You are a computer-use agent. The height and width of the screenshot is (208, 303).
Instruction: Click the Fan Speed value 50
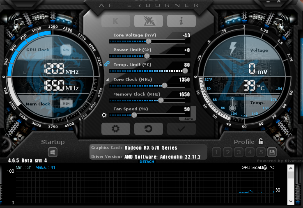coord(187,109)
